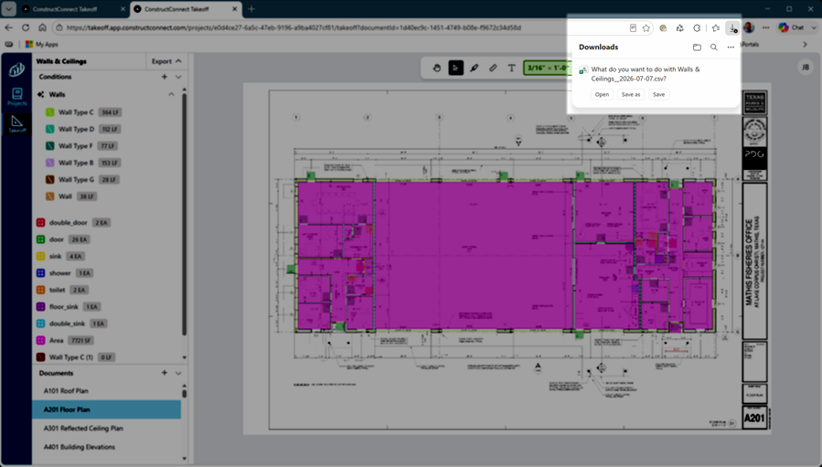This screenshot has height=467, width=822.
Task: Open the Copilot Chat button
Action: (x=791, y=27)
